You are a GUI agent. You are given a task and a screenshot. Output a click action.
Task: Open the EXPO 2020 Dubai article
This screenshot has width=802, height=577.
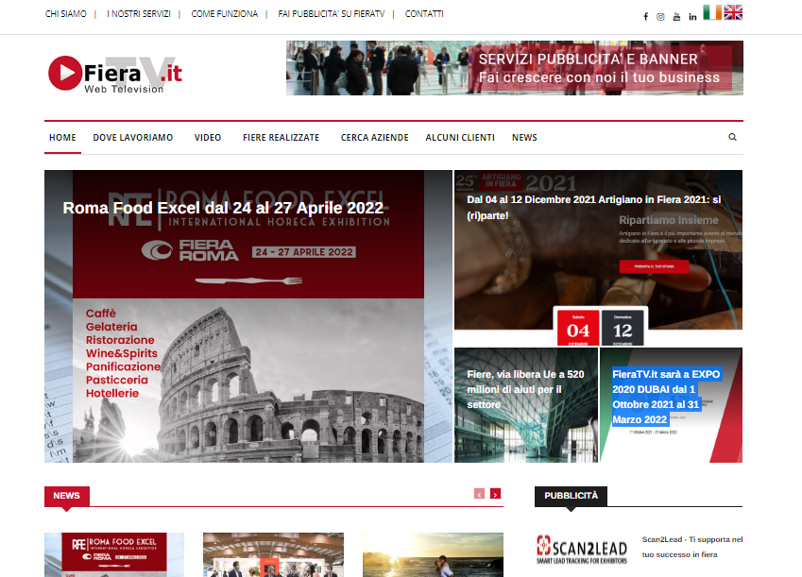[x=666, y=397]
